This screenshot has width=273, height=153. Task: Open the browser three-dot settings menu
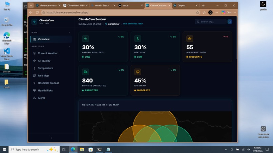coord(216,12)
